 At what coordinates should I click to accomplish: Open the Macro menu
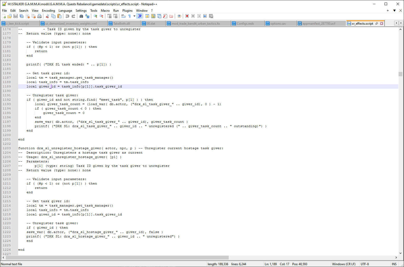coord(105,11)
